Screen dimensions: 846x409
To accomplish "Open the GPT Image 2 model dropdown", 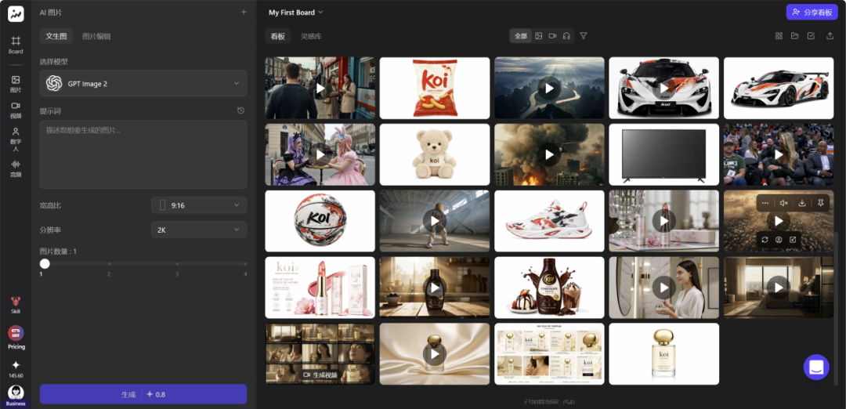I will click(143, 83).
